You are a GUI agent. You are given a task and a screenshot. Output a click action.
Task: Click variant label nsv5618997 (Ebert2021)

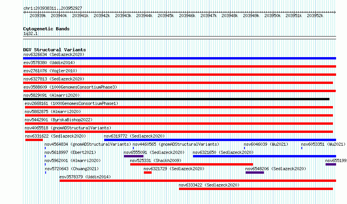70,152
